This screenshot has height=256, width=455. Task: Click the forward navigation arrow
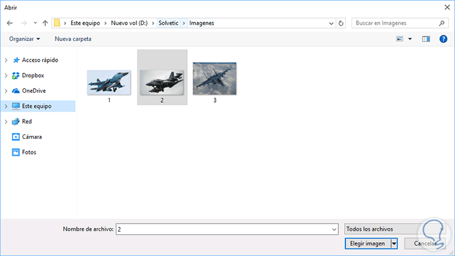(24, 23)
